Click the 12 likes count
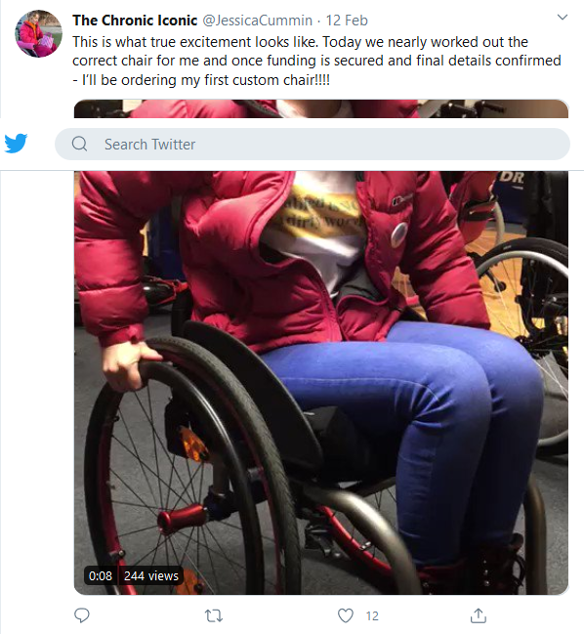This screenshot has height=634, width=584. pos(372,616)
